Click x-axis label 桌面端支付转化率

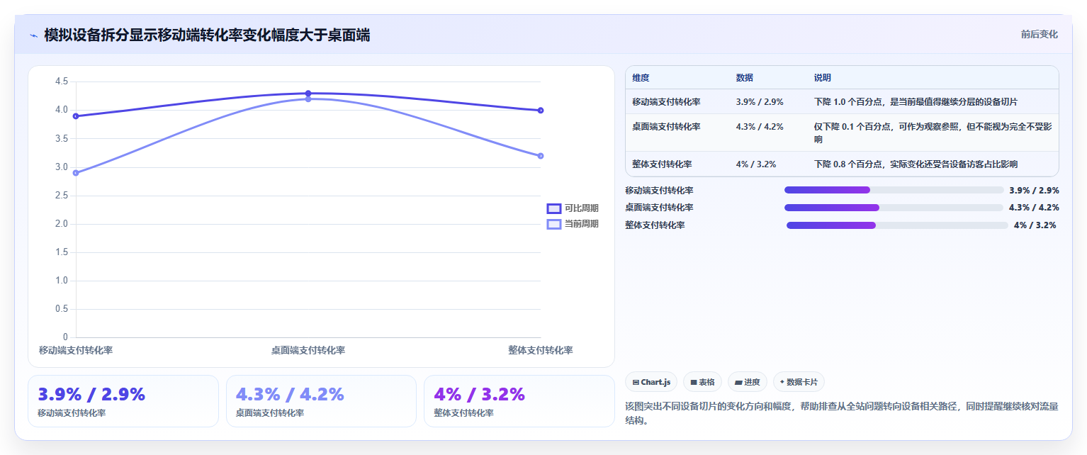point(308,350)
